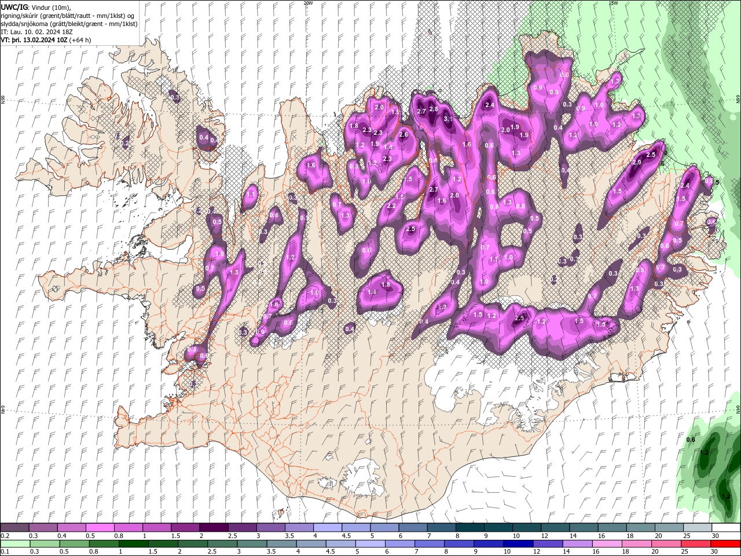Image resolution: width=741 pixels, height=556 pixels.
Task: Select the 2.8 snowfall value on the map
Action: pos(433,109)
